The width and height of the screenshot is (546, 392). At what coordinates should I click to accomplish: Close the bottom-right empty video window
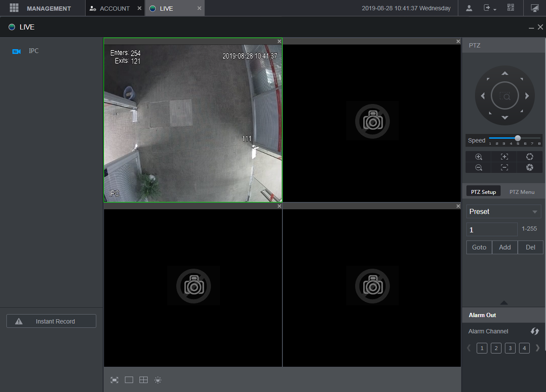tap(458, 206)
